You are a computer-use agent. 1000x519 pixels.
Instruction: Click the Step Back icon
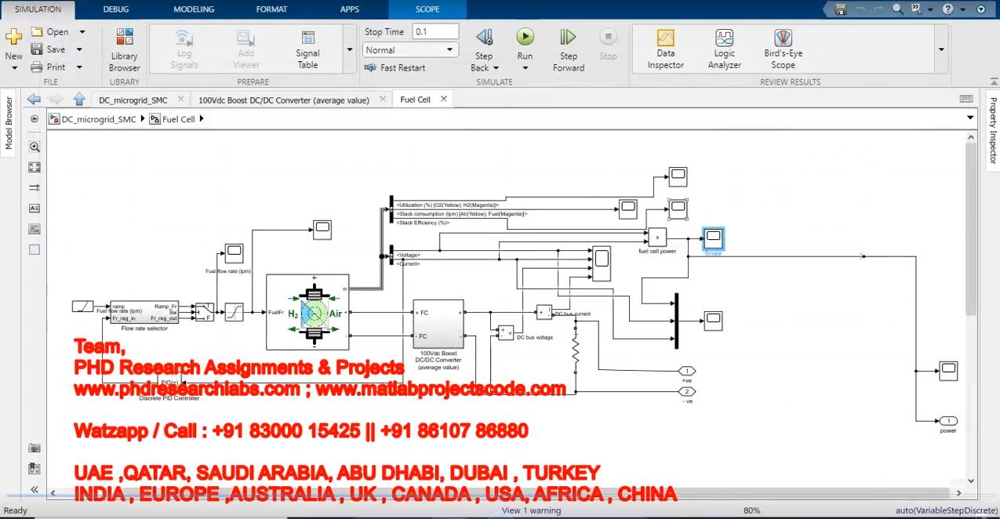click(484, 38)
